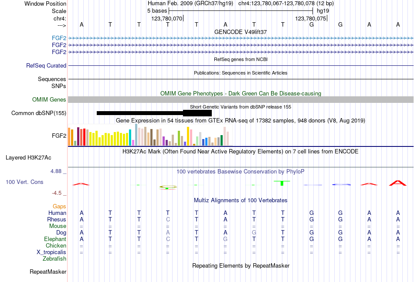
Task: Select the Rhesus alignment row label
Action: tap(57, 219)
